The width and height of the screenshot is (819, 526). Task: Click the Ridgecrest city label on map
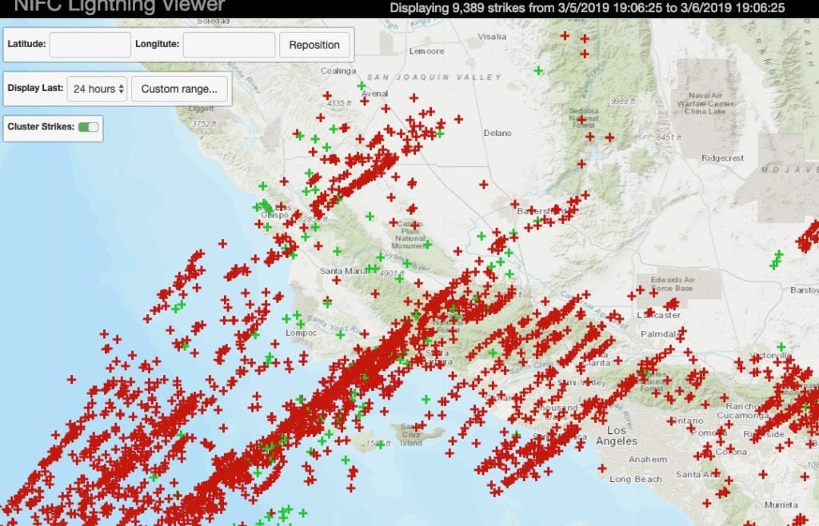tap(722, 158)
